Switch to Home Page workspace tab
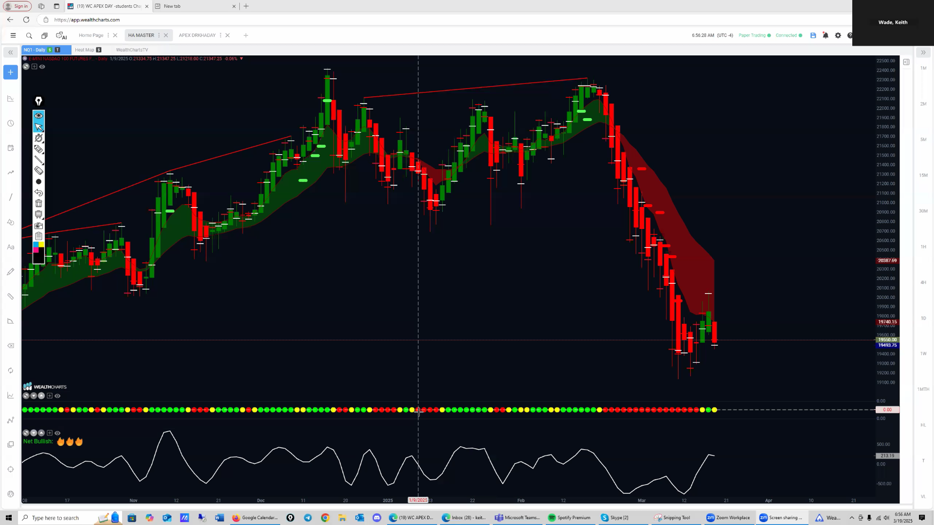Screen dimensions: 934x525 click(91, 35)
